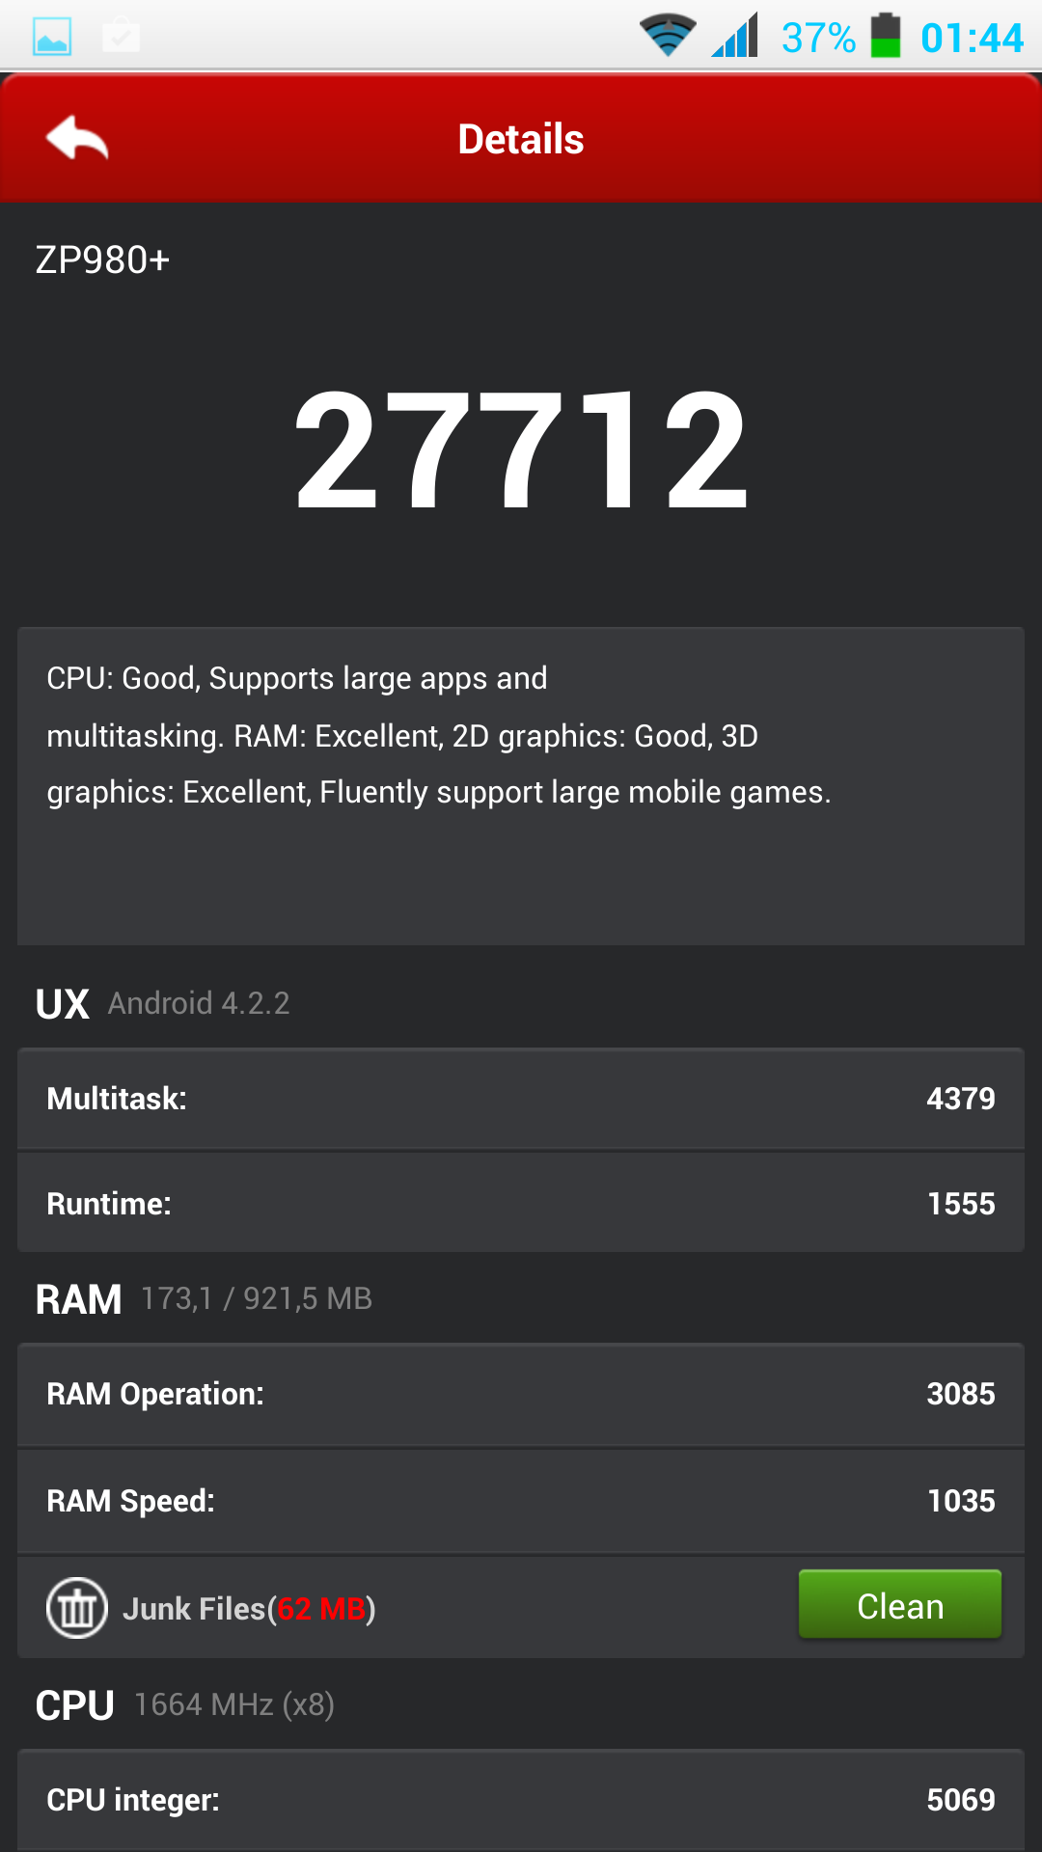
Task: Tap the performance summary text box
Action: pos(521,786)
